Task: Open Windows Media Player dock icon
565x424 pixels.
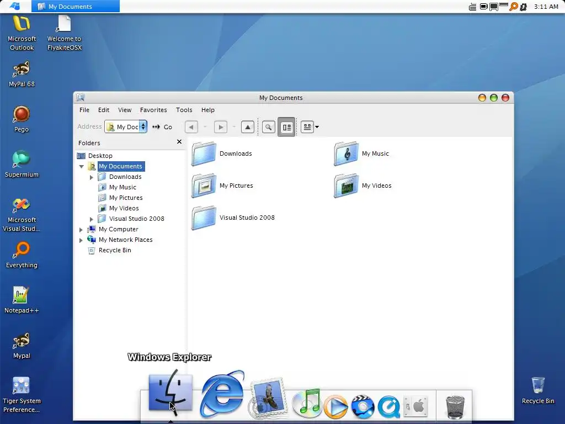Action: point(336,406)
